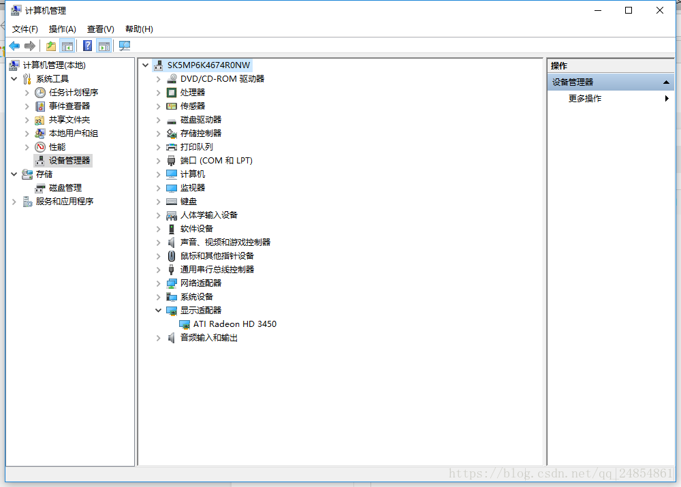Open the 文件(F) menu
Screen dimensions: 681x487
[25, 29]
